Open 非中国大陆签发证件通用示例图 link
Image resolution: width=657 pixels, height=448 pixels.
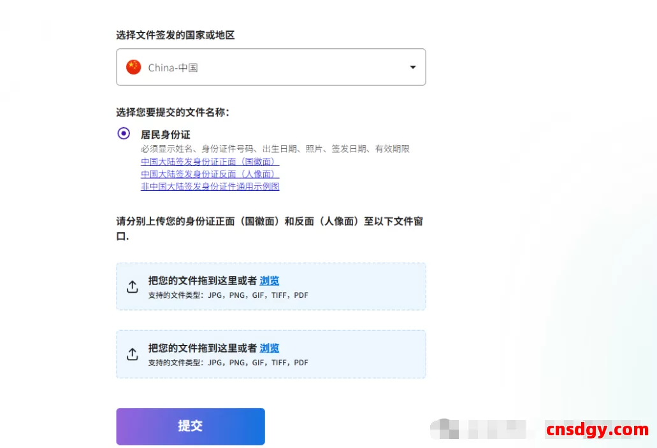pyautogui.click(x=210, y=186)
